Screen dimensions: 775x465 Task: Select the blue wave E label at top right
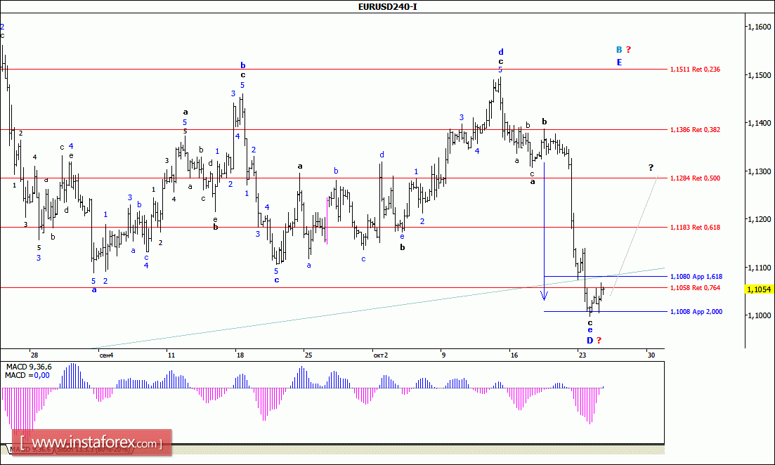click(619, 63)
